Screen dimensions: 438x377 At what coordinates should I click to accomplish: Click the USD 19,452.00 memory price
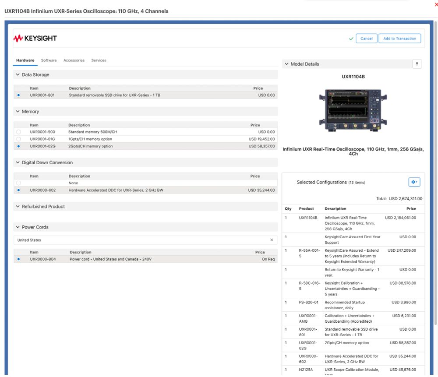261,139
